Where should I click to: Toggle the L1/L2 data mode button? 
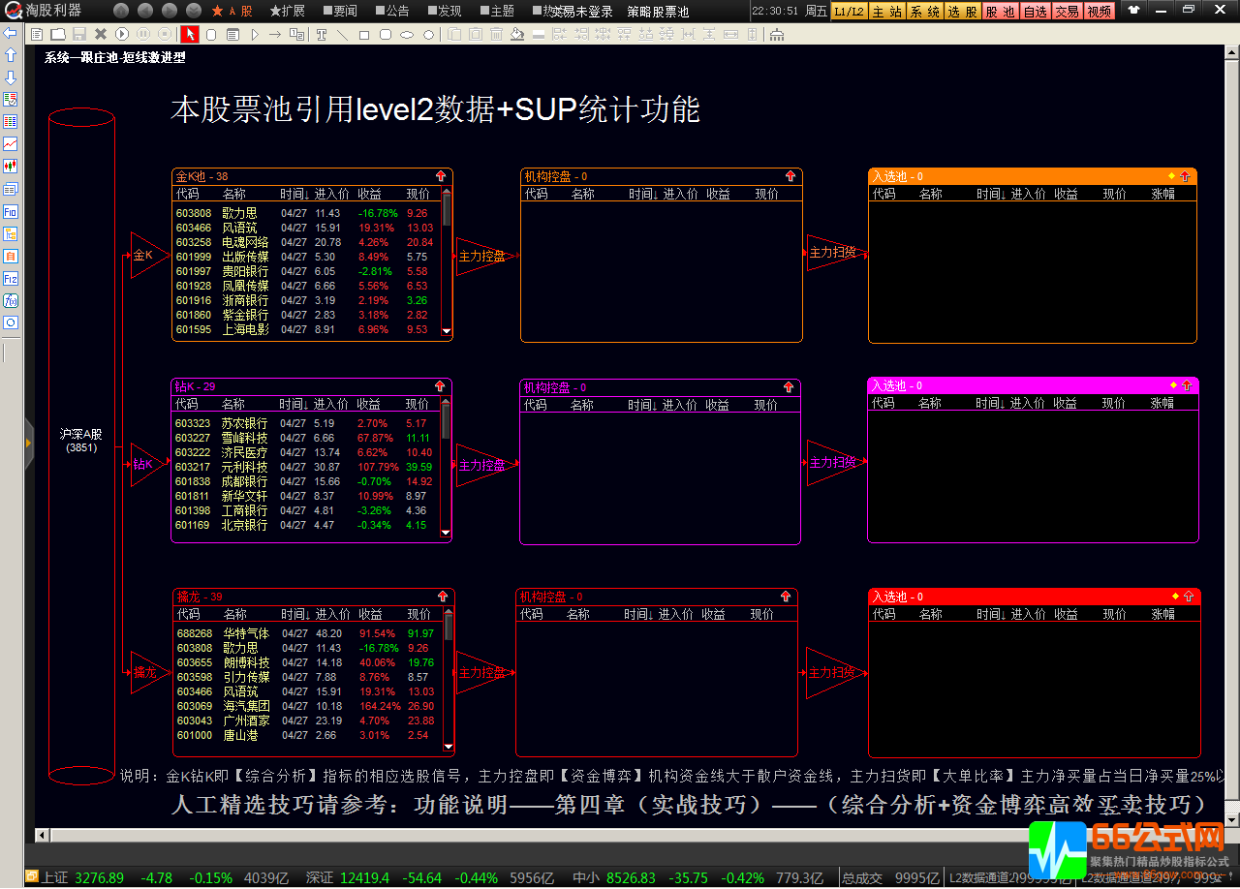pyautogui.click(x=849, y=11)
